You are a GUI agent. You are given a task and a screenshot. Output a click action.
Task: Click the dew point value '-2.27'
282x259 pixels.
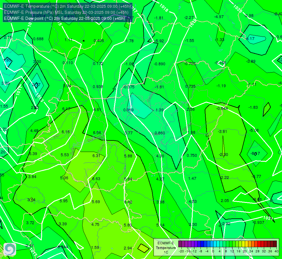click(189, 18)
